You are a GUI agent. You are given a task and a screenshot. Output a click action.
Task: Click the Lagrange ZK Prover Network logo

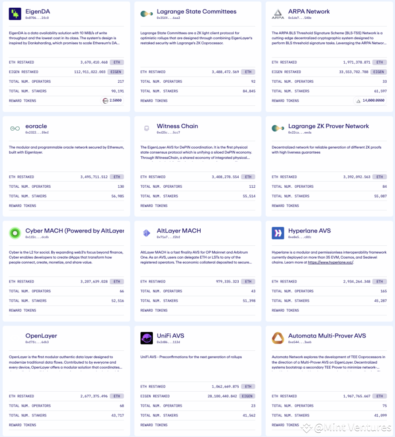(278, 128)
